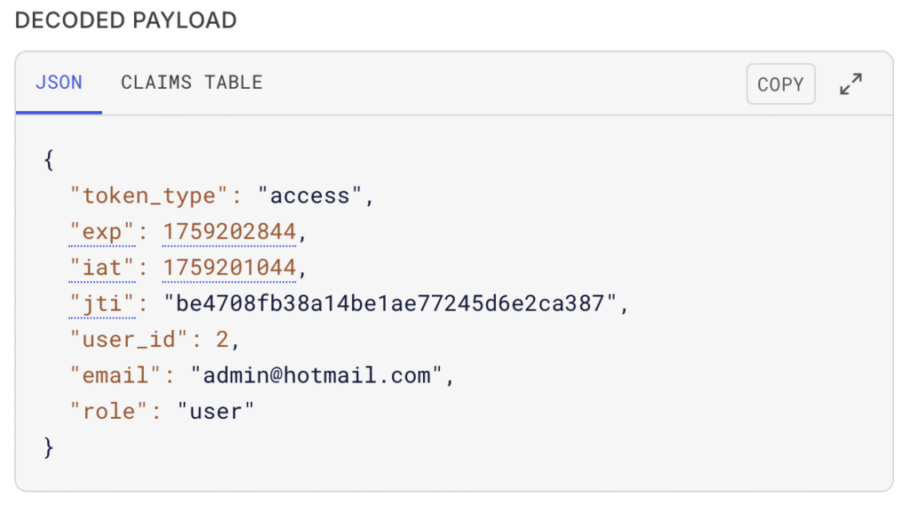
Task: Click the "role" key
Action: [x=109, y=411]
